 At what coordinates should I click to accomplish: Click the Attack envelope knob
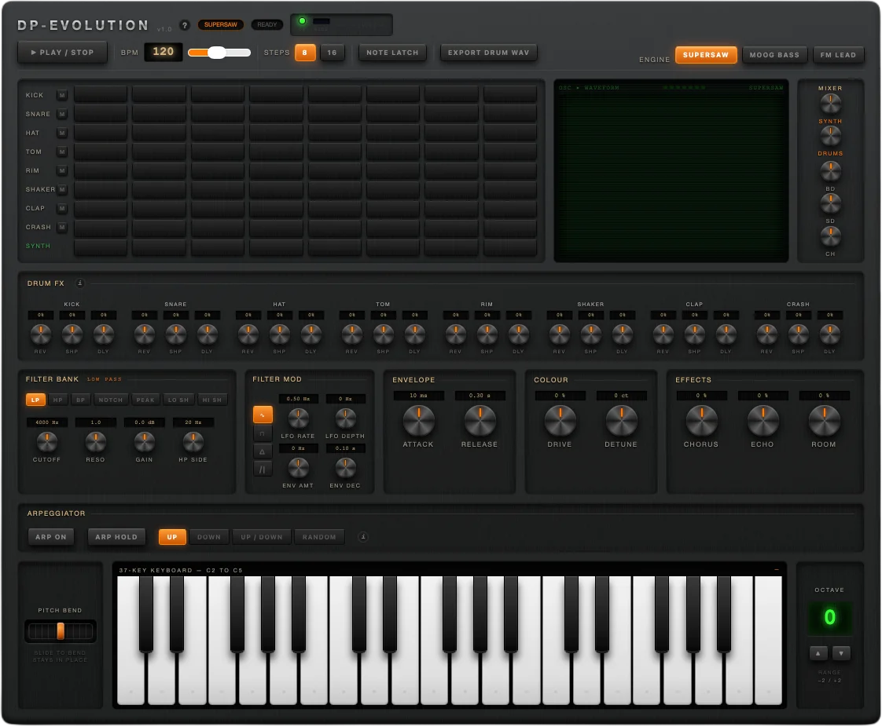(418, 421)
